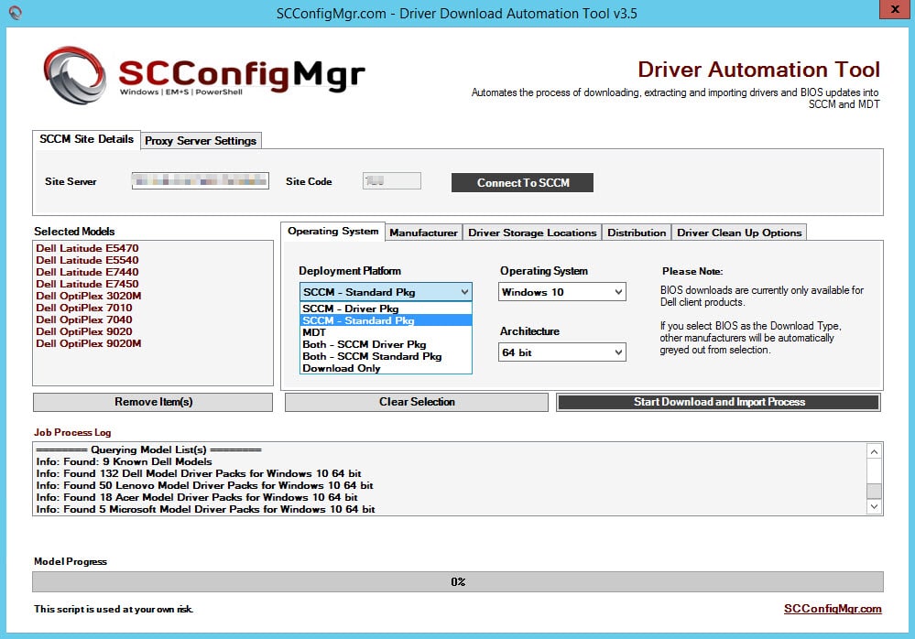Click the Remove Item(s) button
Viewport: 915px width, 639px height.
click(x=153, y=402)
